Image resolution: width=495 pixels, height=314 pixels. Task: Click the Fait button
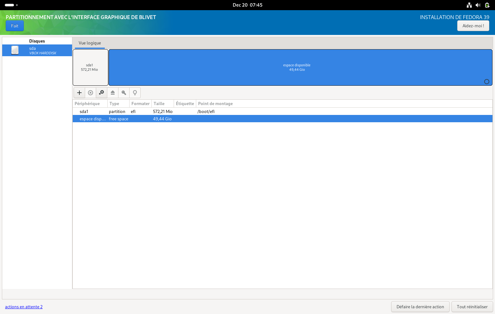tap(15, 26)
